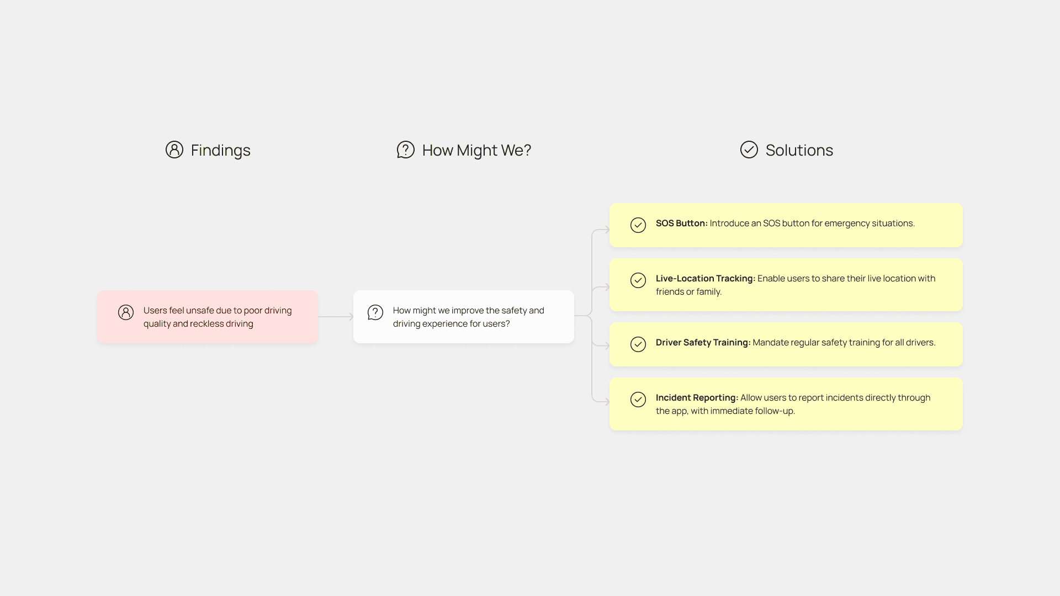Select the Findings heading text

tap(220, 150)
